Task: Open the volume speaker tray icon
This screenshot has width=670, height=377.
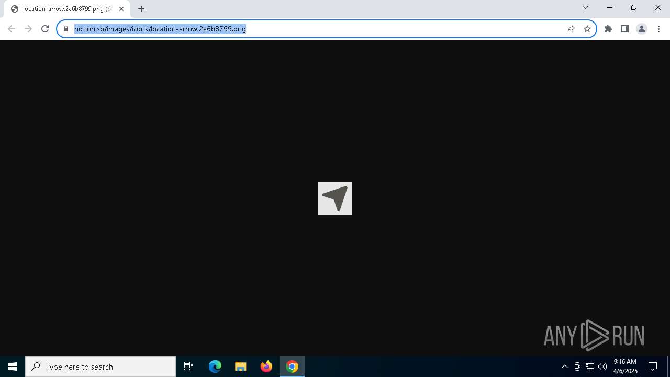Action: pyautogui.click(x=602, y=367)
